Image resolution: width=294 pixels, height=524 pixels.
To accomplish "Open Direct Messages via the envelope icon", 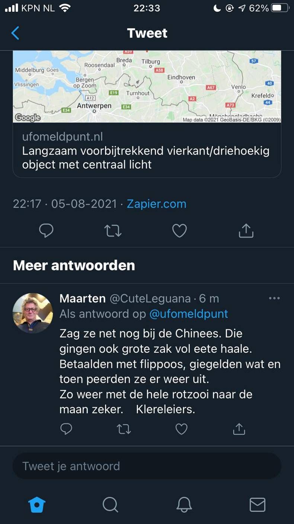I will click(x=257, y=505).
